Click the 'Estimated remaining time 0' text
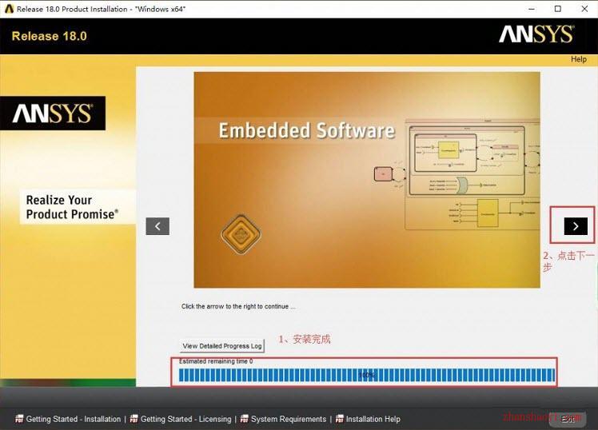598x430 pixels. point(216,361)
